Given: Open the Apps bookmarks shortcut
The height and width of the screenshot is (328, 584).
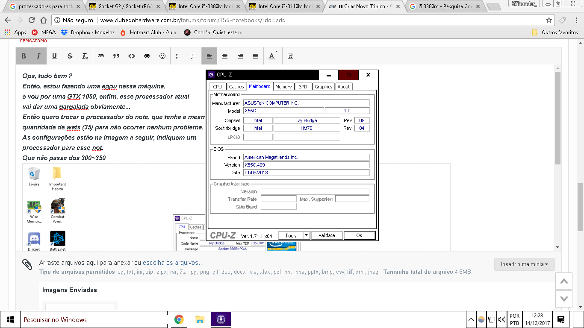Looking at the screenshot, I should click(15, 32).
